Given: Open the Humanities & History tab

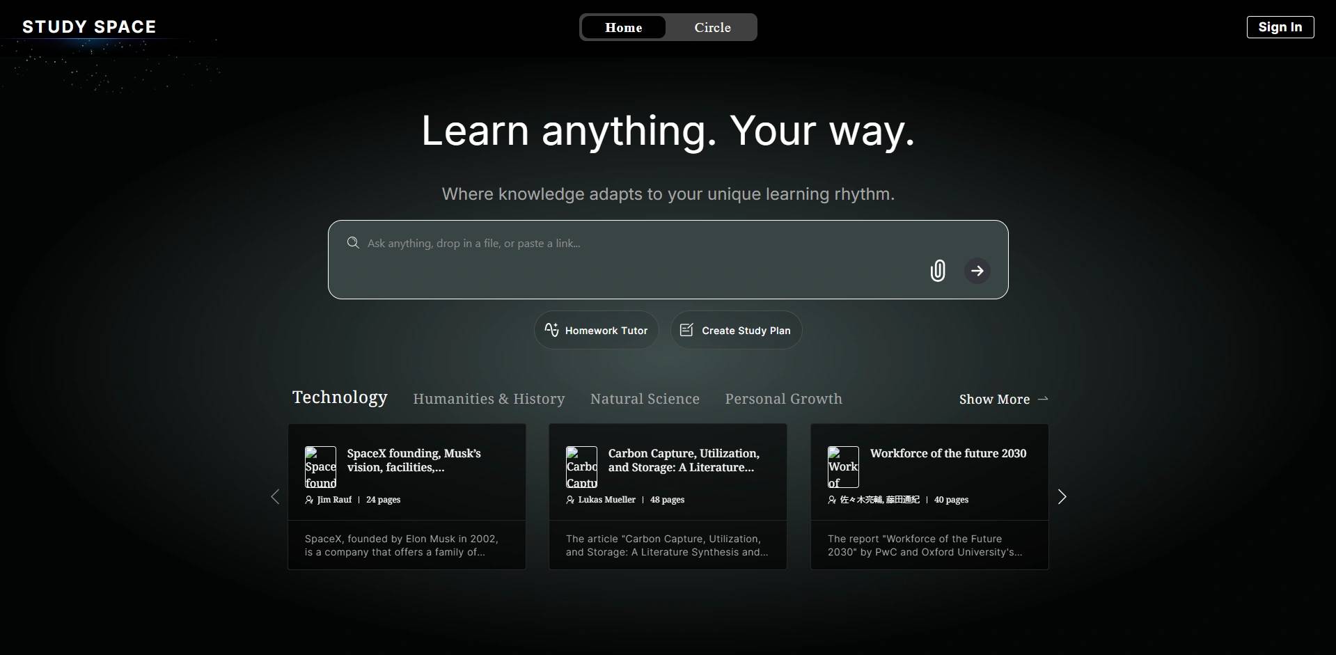Looking at the screenshot, I should click(489, 399).
